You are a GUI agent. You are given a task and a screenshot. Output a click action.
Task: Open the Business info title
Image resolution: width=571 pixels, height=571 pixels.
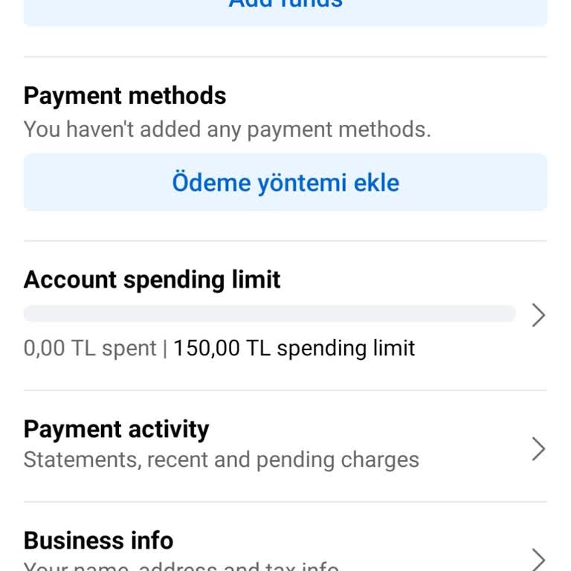tap(98, 540)
